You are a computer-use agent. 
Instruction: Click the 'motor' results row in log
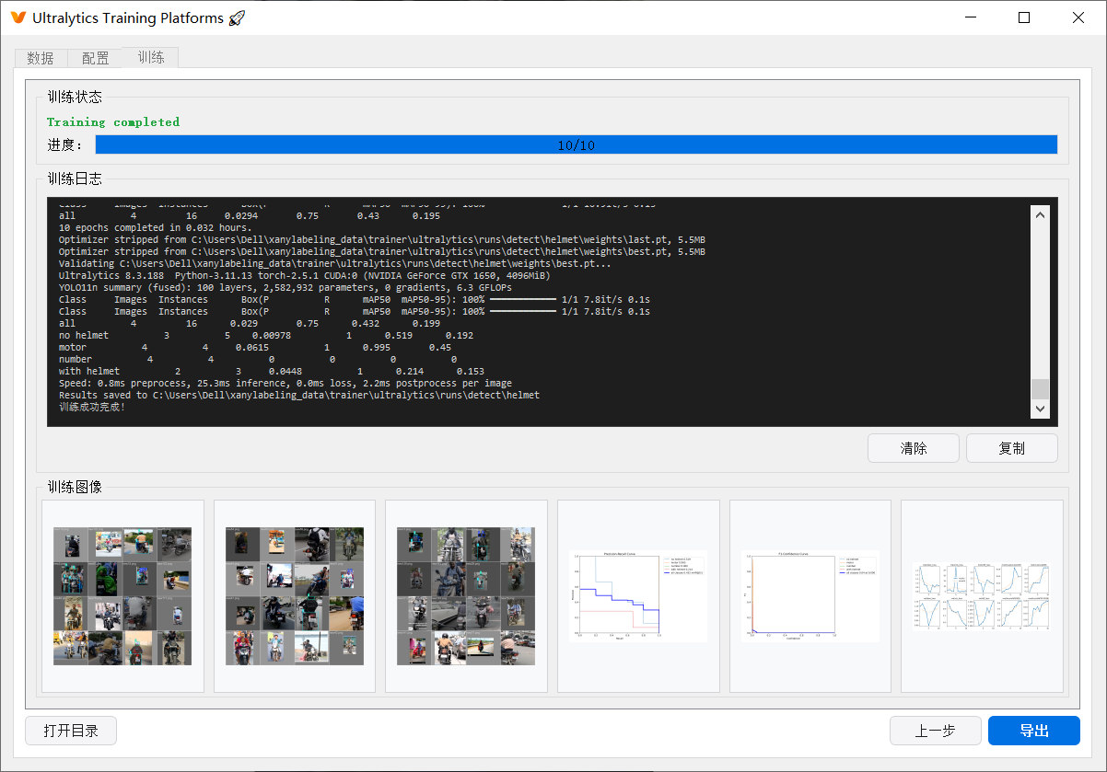255,348
